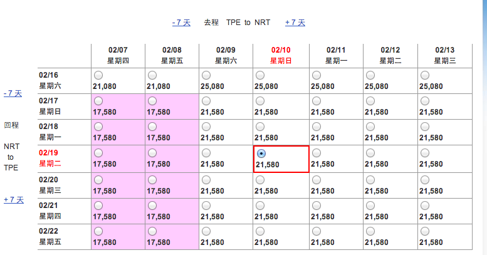
Task: Select 02/08 depart with 02/21 return
Action: point(152,206)
